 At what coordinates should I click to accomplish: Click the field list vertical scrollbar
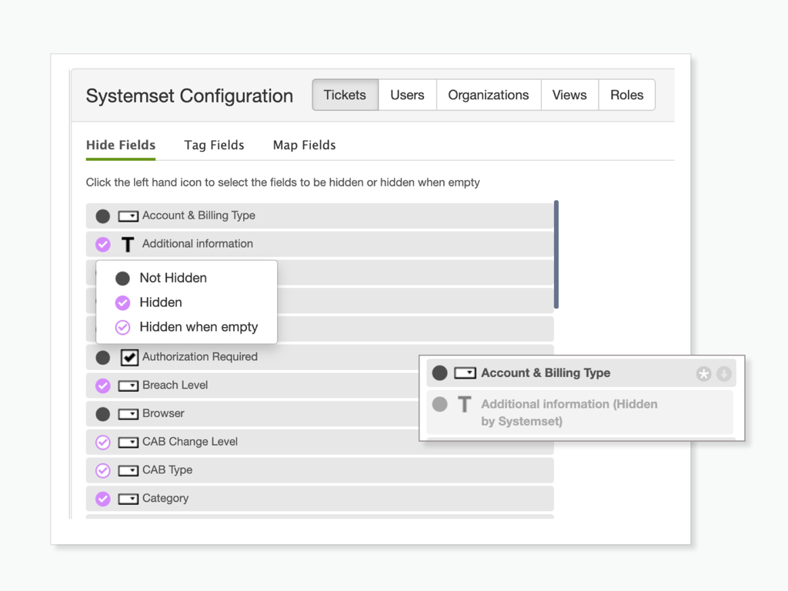click(x=556, y=254)
